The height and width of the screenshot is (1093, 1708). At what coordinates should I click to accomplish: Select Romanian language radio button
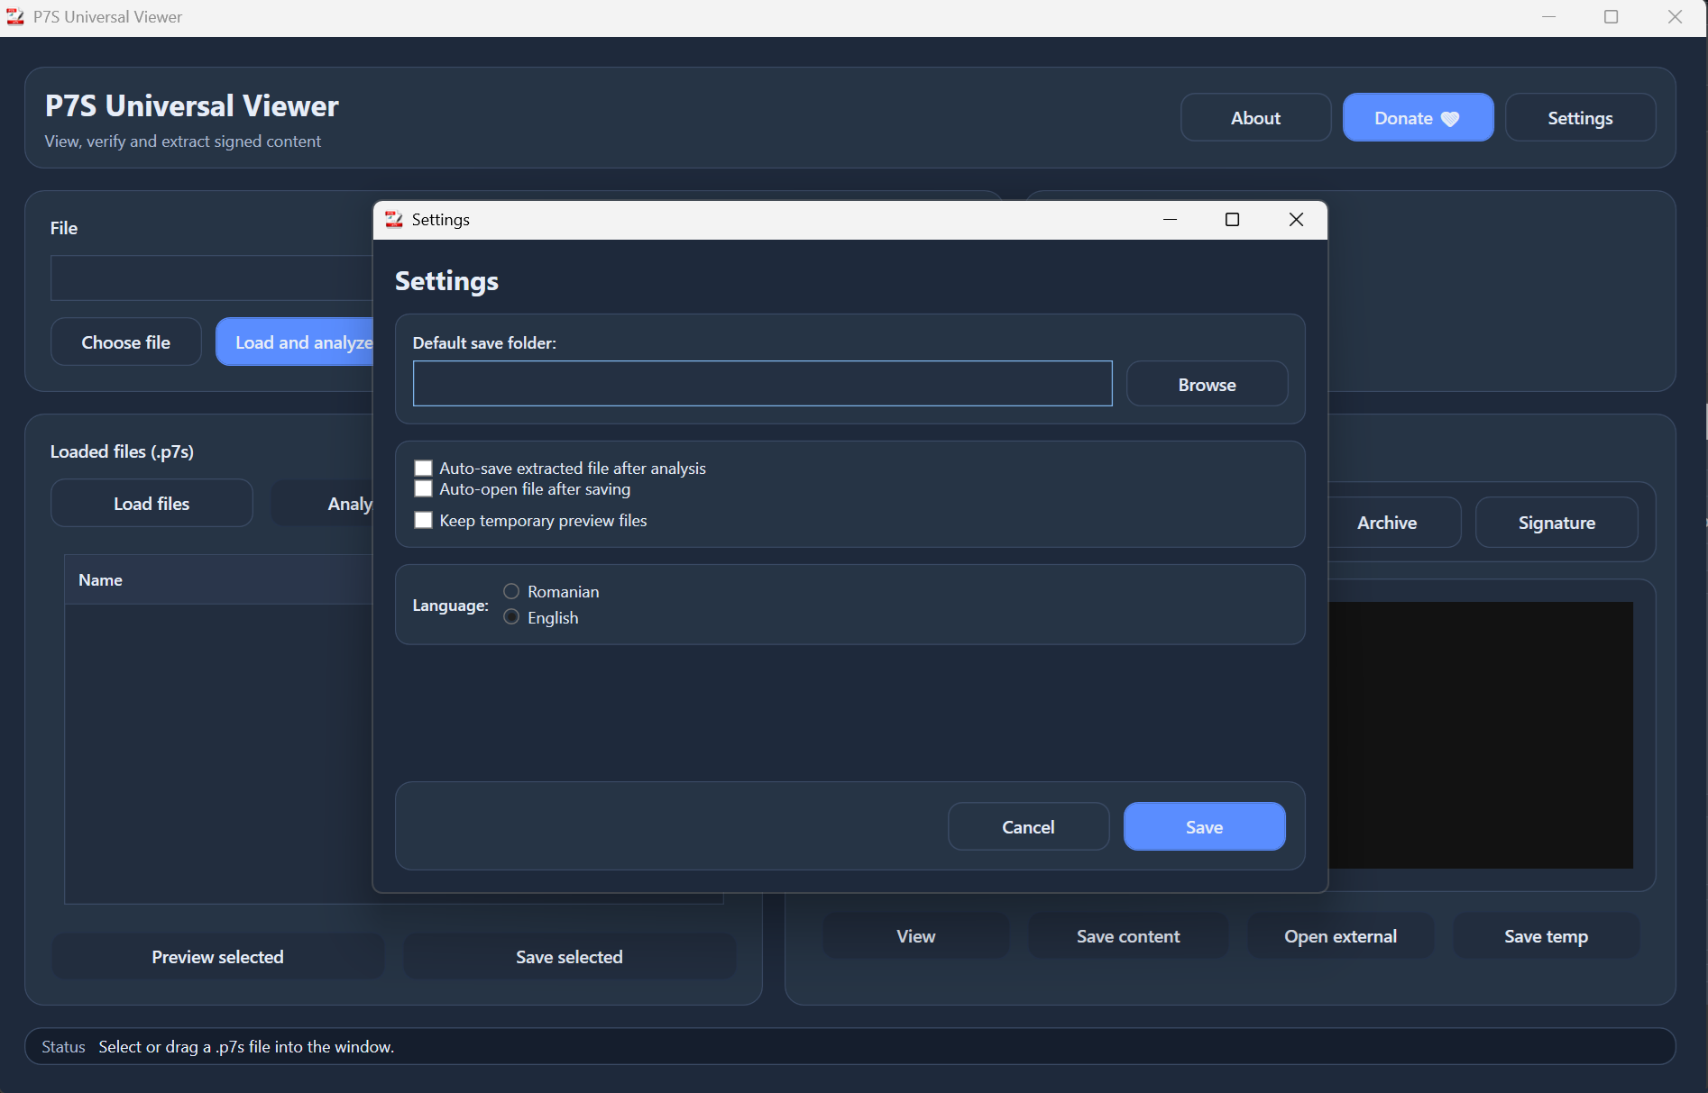511,592
